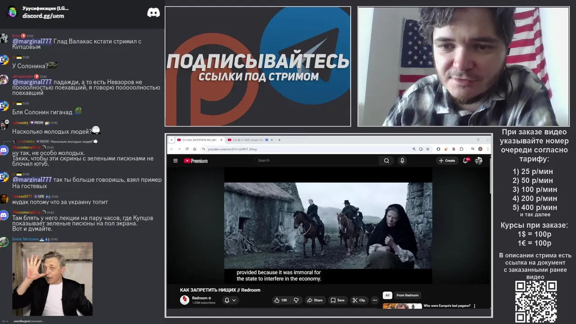Focus the YouTube Search field
The width and height of the screenshot is (576, 324).
pyautogui.click(x=317, y=161)
